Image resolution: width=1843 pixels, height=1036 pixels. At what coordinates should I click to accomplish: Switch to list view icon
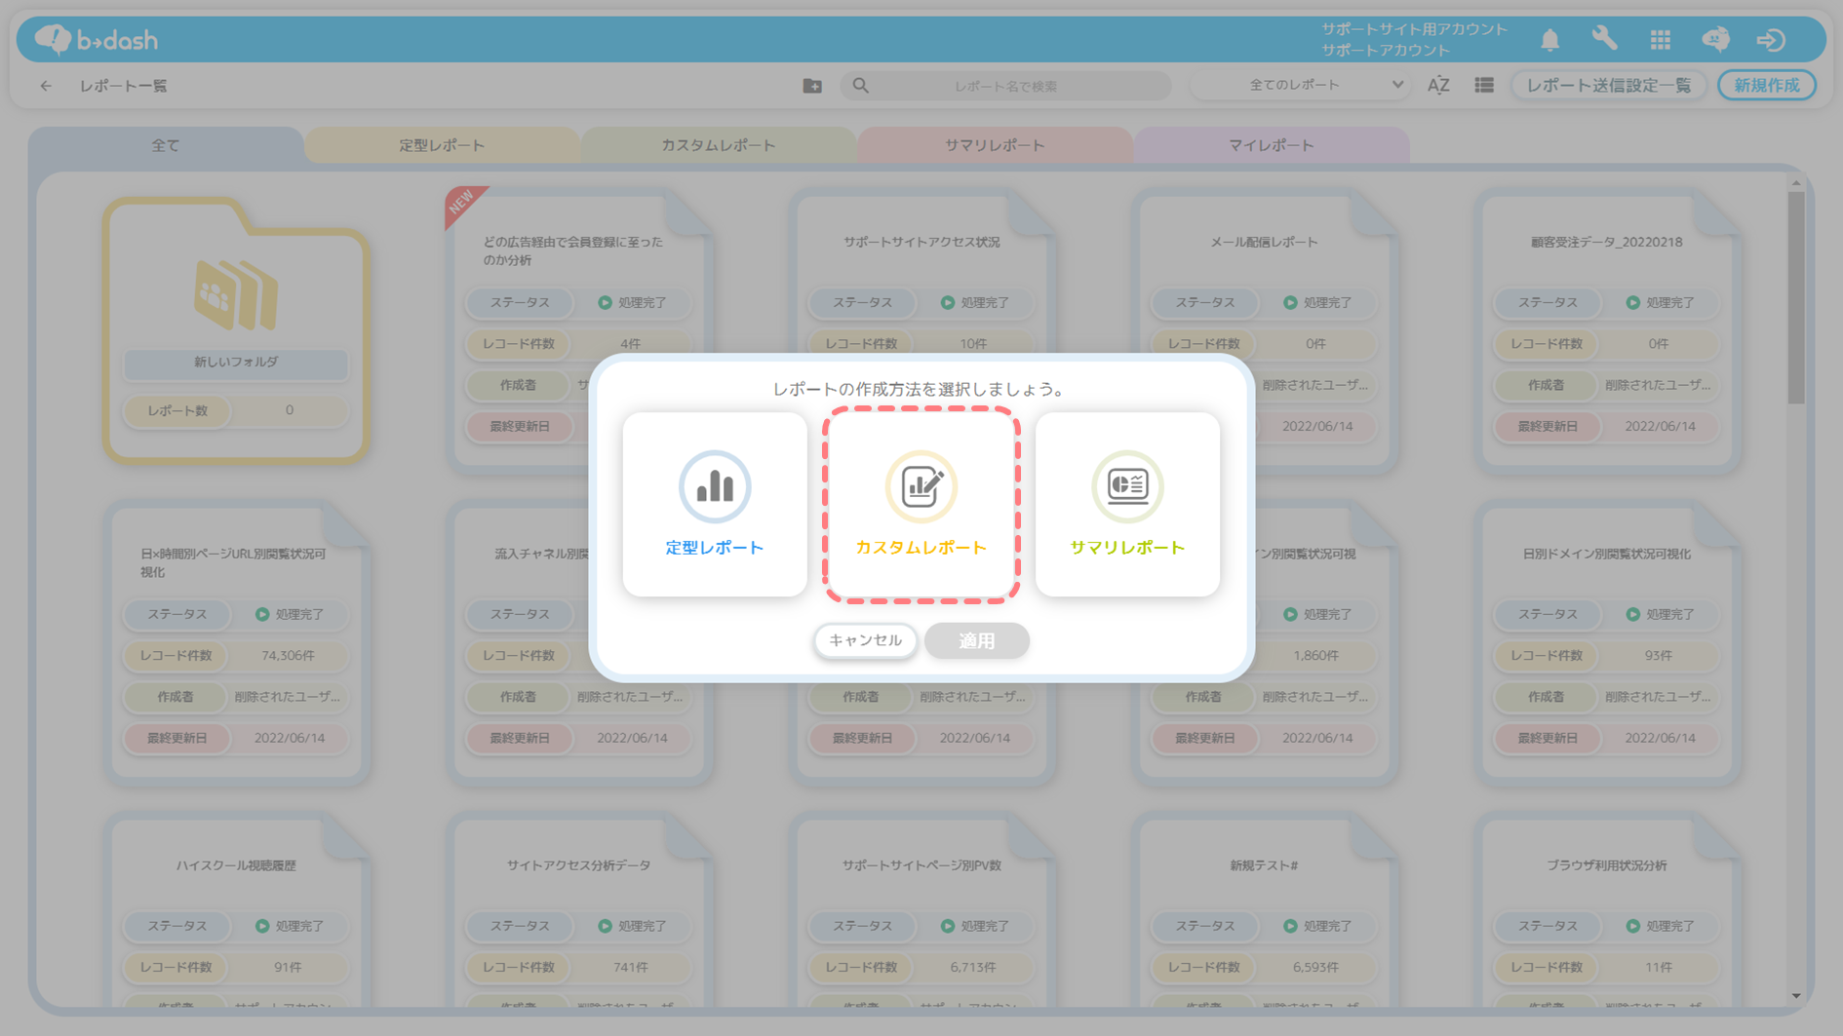(x=1484, y=86)
